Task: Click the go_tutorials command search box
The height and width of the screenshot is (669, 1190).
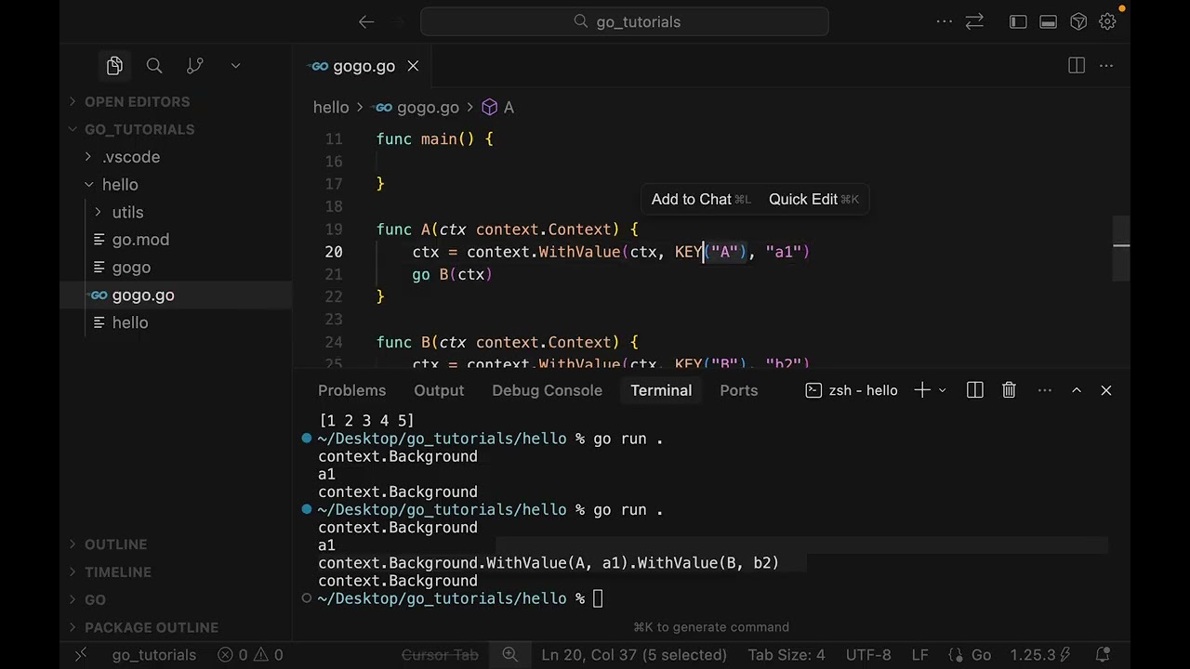Action: 625,21
